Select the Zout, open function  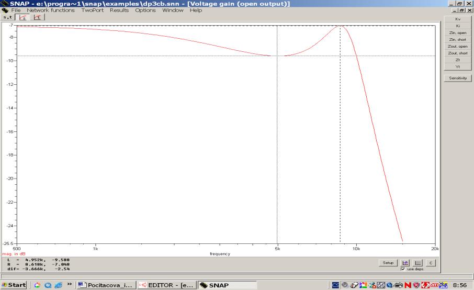pyautogui.click(x=458, y=46)
